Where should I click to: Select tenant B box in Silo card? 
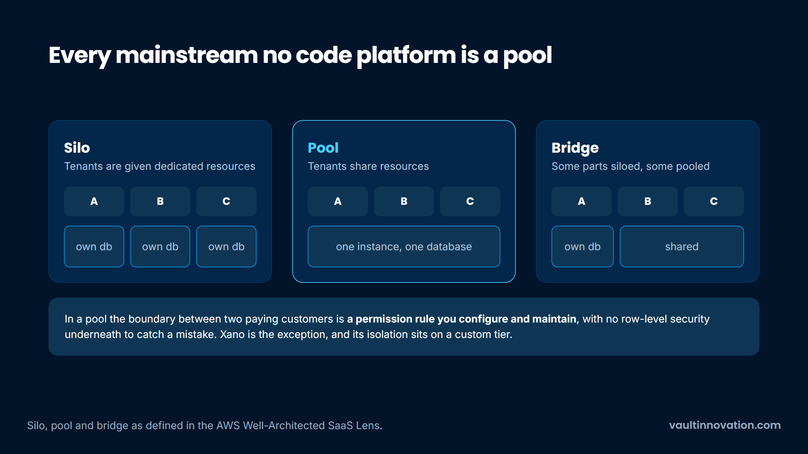pos(160,201)
